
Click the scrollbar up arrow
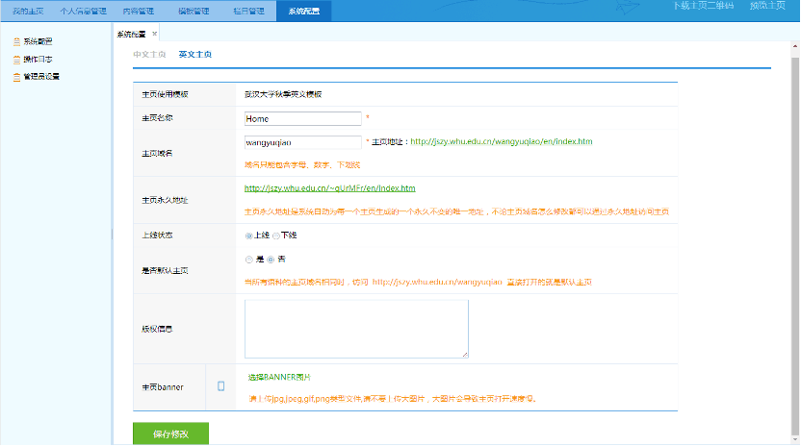(795, 46)
